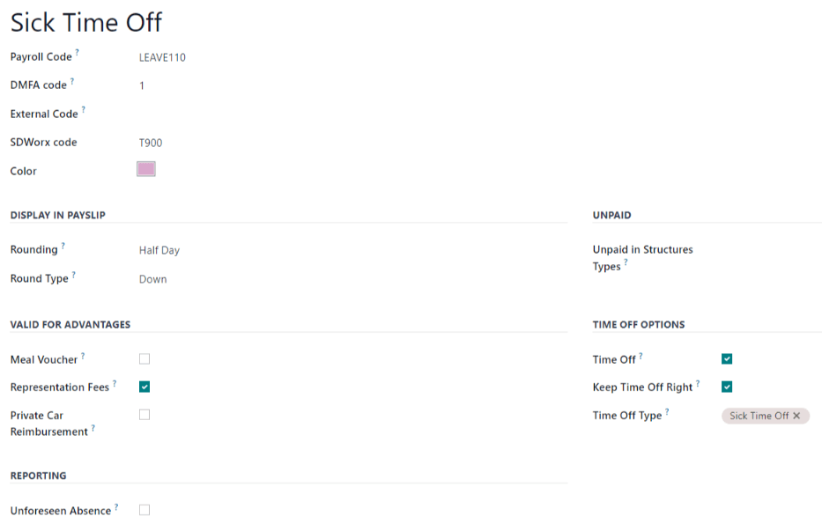This screenshot has height=531, width=822.
Task: Check the Private Car Reimbursement box
Action: [x=144, y=415]
